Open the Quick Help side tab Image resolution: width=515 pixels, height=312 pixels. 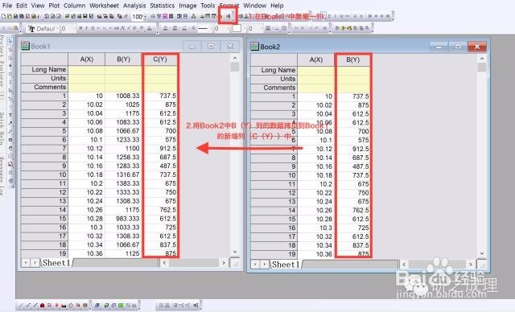coord(2,129)
